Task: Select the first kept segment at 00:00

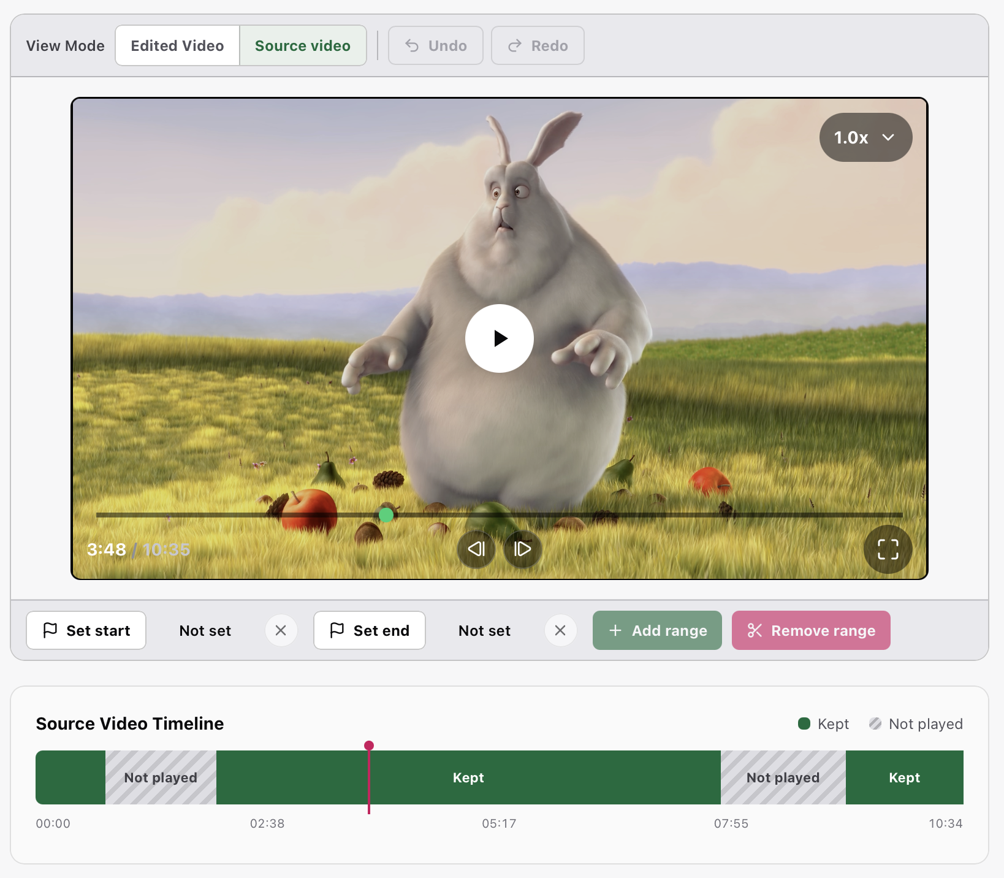Action: (70, 777)
